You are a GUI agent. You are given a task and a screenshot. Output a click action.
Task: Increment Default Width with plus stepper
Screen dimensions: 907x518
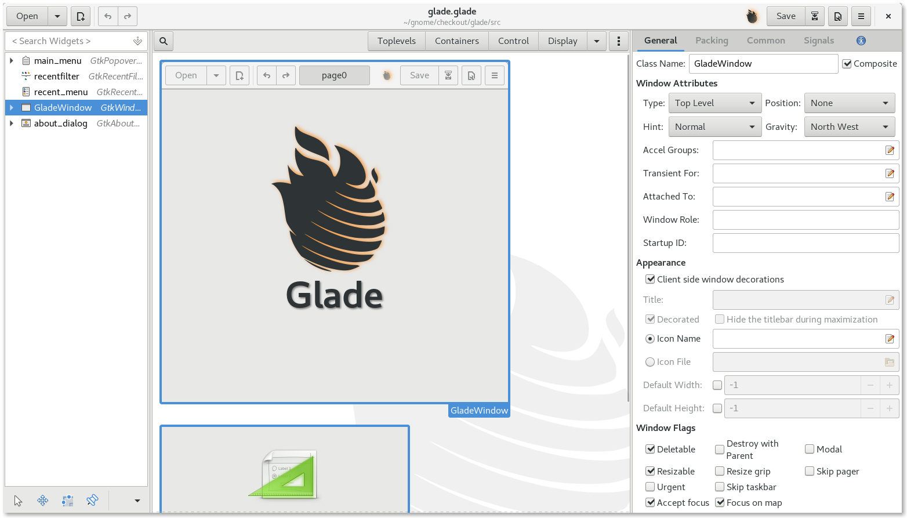(889, 385)
